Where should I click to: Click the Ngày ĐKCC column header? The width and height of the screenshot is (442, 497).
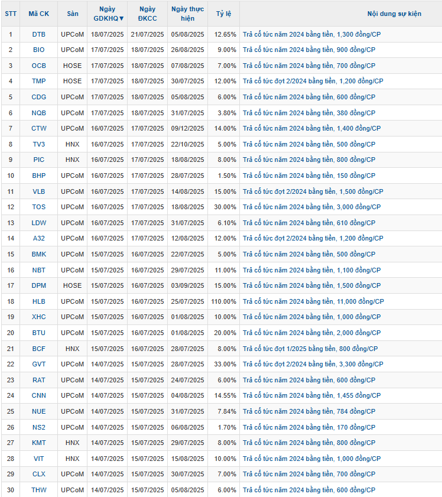[147, 14]
